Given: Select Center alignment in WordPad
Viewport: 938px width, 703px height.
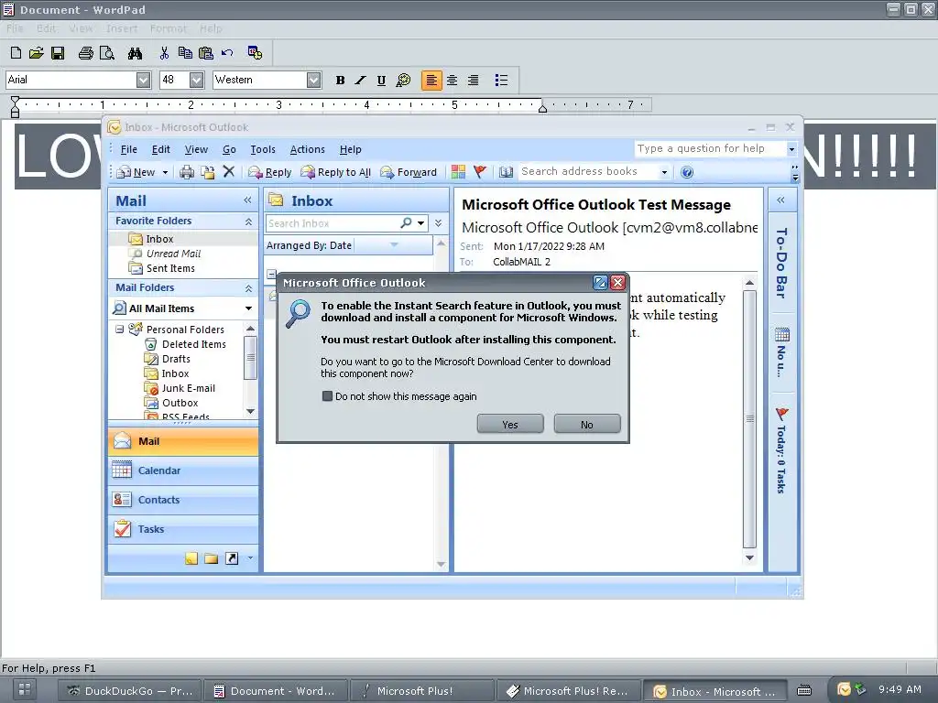Looking at the screenshot, I should [x=453, y=81].
